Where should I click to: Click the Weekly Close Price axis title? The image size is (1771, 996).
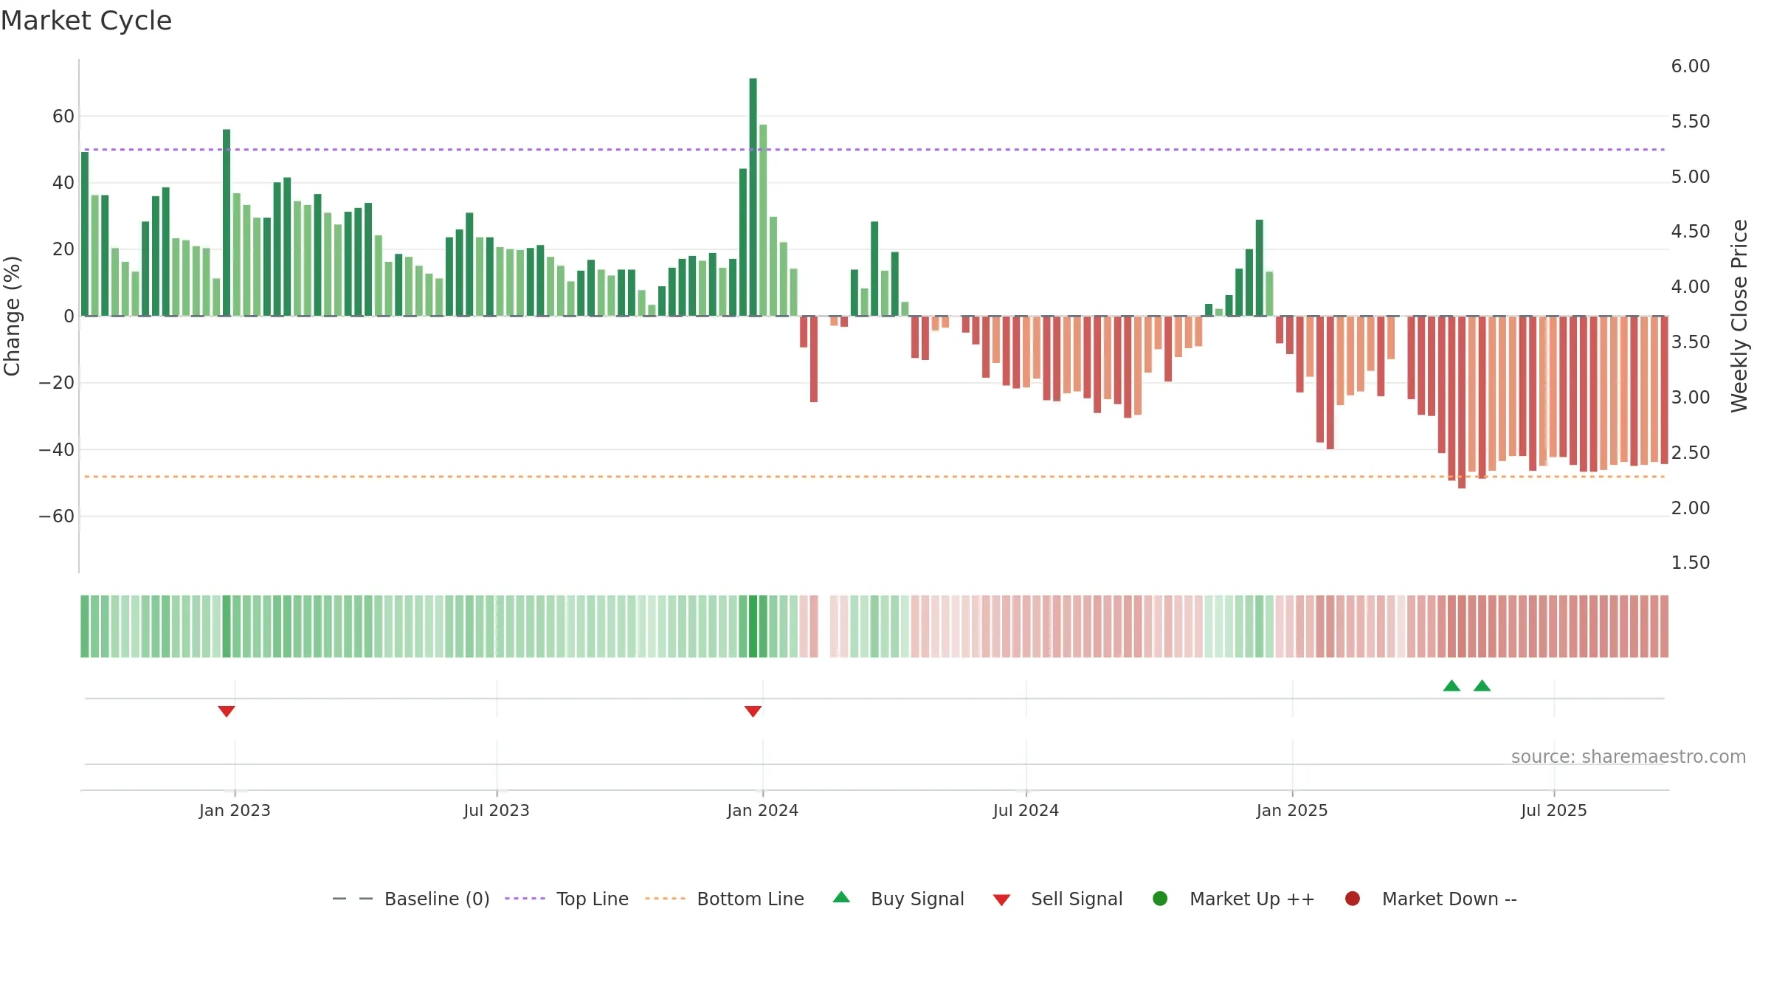pos(1739,316)
